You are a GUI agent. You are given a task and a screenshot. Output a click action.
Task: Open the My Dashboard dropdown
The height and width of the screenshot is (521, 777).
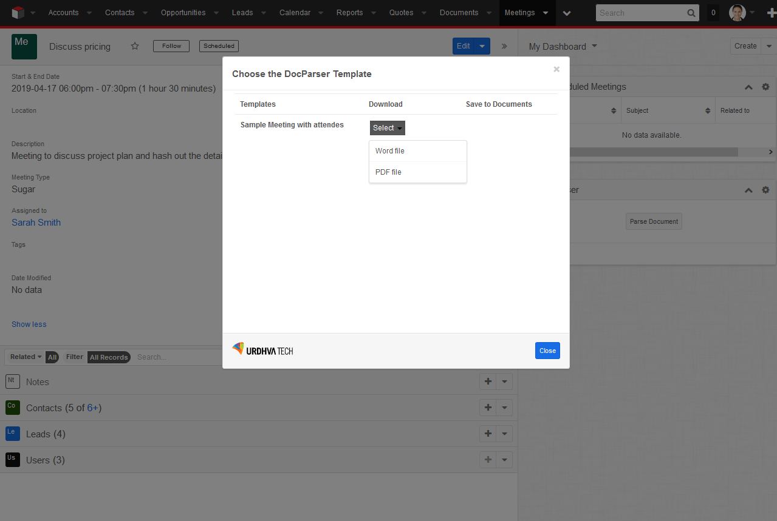[562, 46]
